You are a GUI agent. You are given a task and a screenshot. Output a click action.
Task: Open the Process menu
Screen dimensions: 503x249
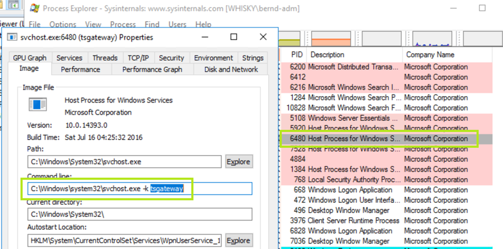pyautogui.click(x=123, y=24)
